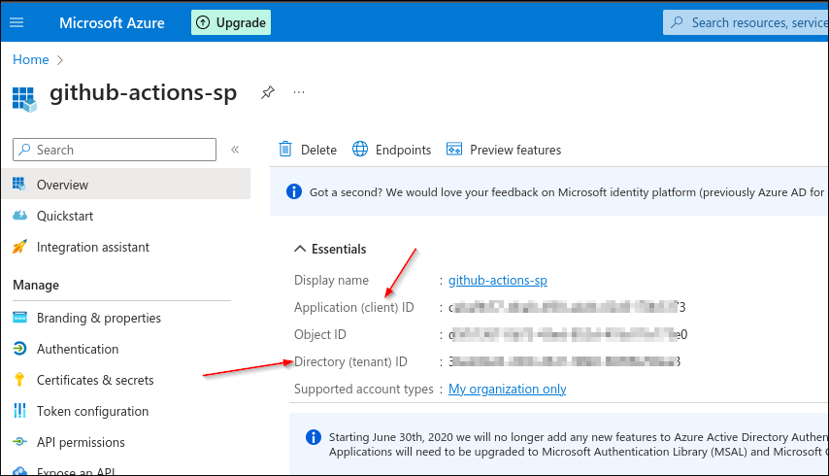Click the Delete trash icon
The image size is (829, 476).
(x=285, y=150)
